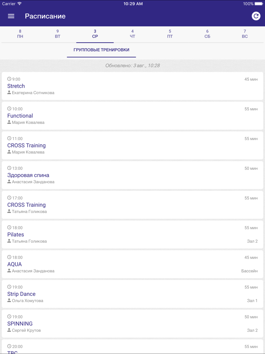Click the battery indicator in status bar

click(259, 4)
